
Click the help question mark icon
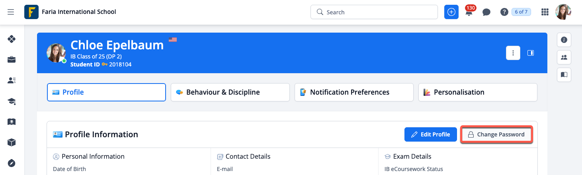[504, 12]
